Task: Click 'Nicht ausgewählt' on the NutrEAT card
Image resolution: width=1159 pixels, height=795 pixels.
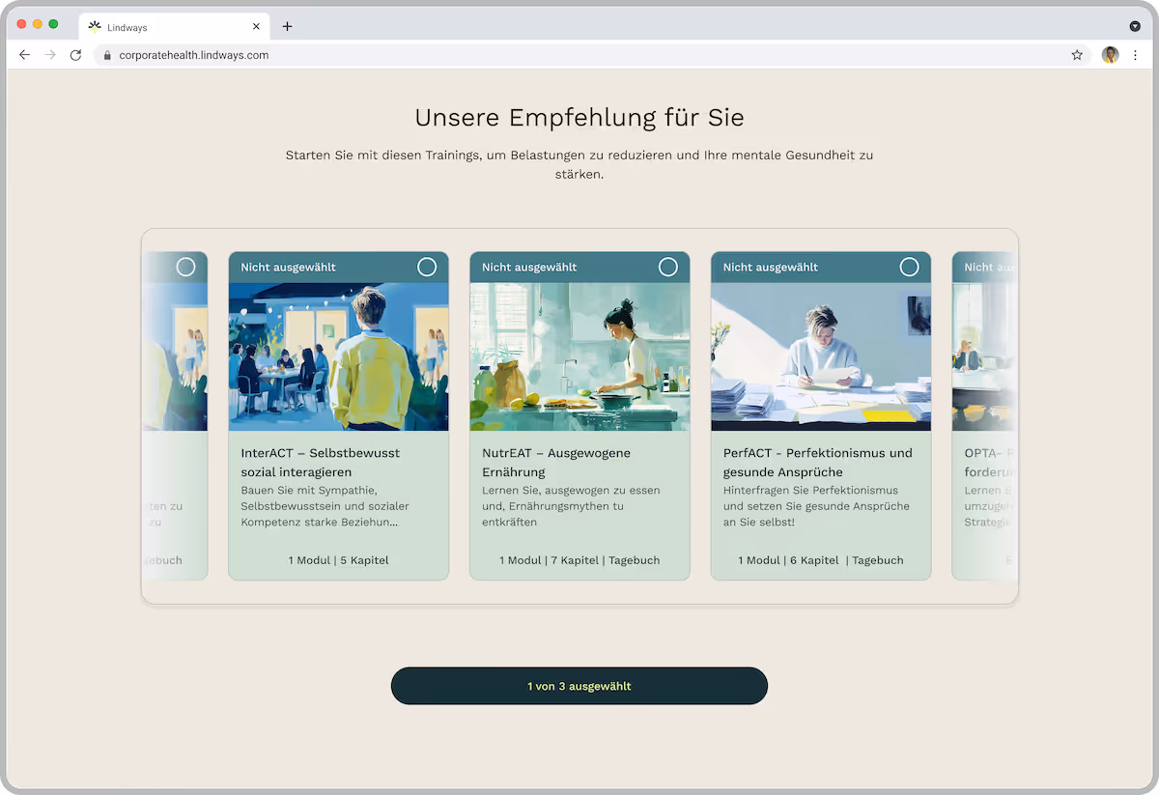Action: pyautogui.click(x=529, y=267)
